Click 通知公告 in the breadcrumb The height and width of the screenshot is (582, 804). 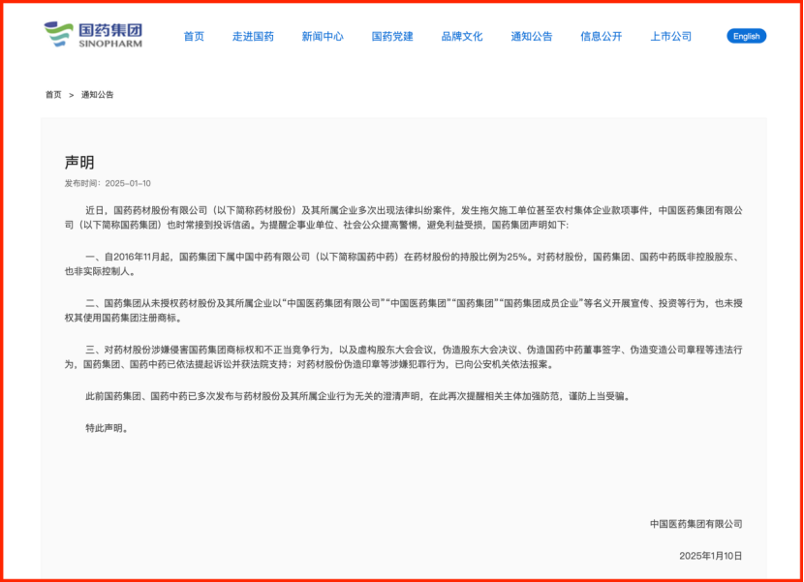[x=98, y=94]
